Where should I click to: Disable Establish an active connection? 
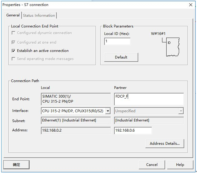click(13, 51)
